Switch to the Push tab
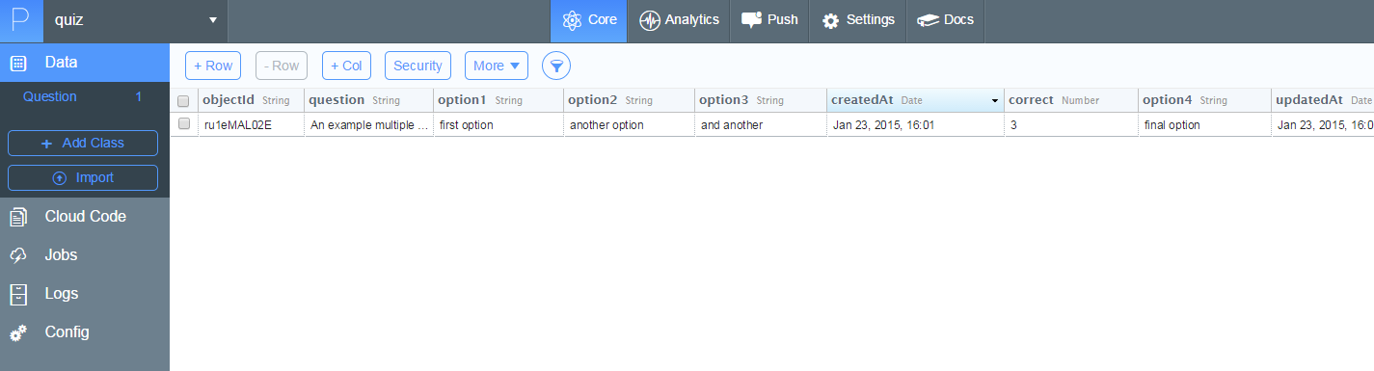Viewport: 1374px width, 371px height. click(x=769, y=20)
